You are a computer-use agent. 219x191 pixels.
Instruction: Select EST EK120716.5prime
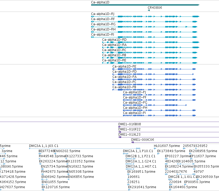43,190
